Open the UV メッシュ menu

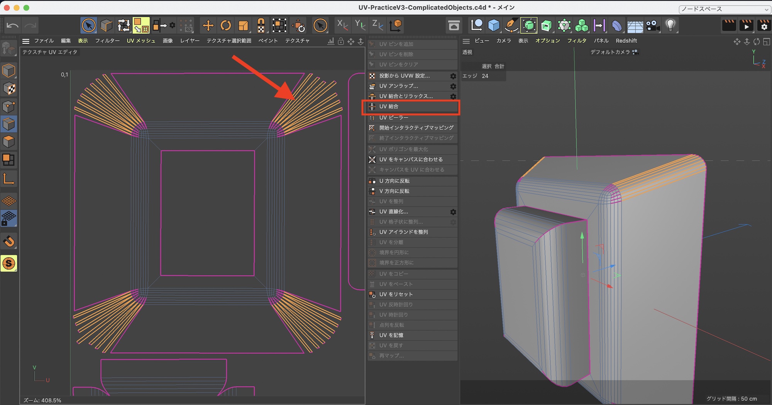pos(141,41)
